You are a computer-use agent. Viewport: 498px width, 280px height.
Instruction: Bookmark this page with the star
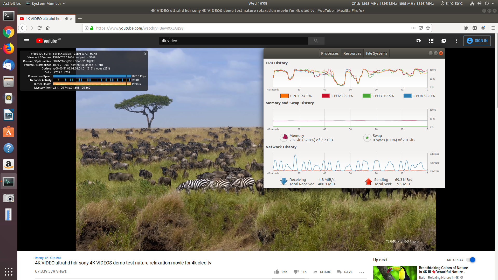coord(428,28)
